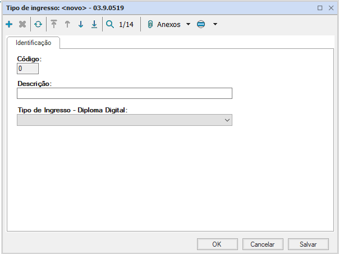Go to the first record arrow
The height and width of the screenshot is (254, 339).
pyautogui.click(x=54, y=25)
